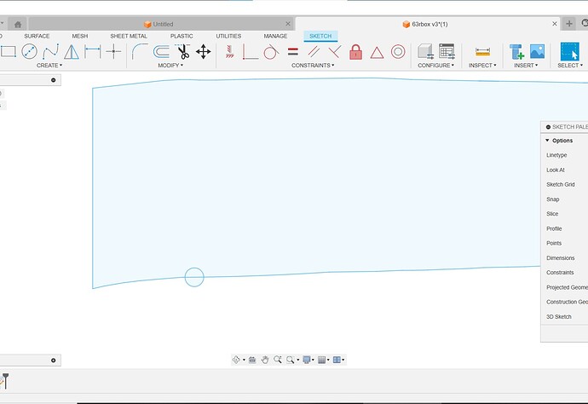Apply the Horizontal/Vertical constraint
The image size is (588, 404).
tap(229, 52)
